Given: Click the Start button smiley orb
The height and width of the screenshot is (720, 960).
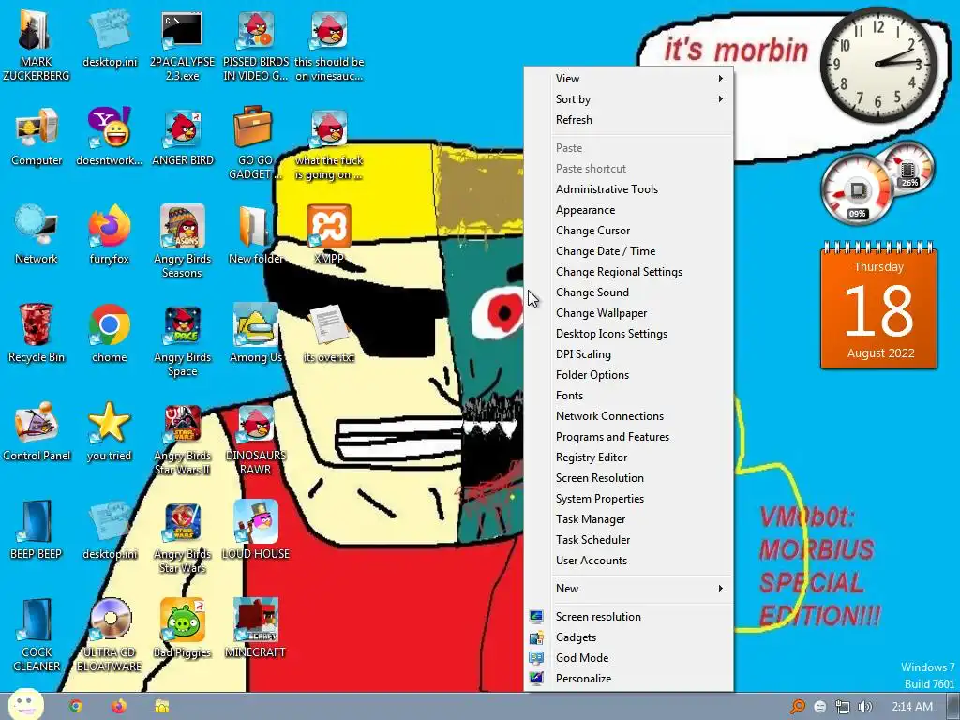Looking at the screenshot, I should point(25,705).
